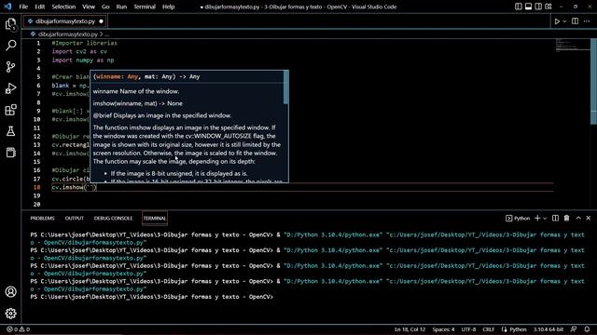The width and height of the screenshot is (597, 335).
Task: Change encoding via UTF-8
Action: (468, 329)
